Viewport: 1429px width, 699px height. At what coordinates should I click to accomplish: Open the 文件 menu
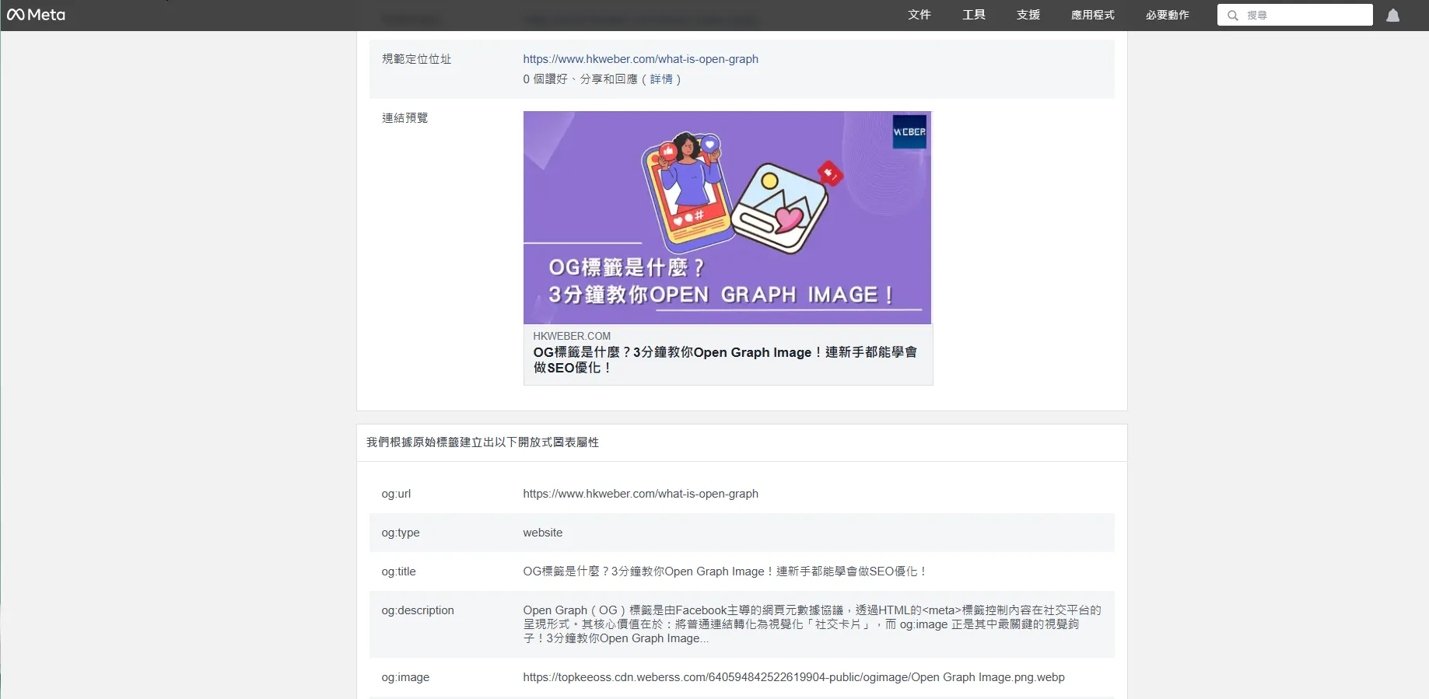coord(919,15)
